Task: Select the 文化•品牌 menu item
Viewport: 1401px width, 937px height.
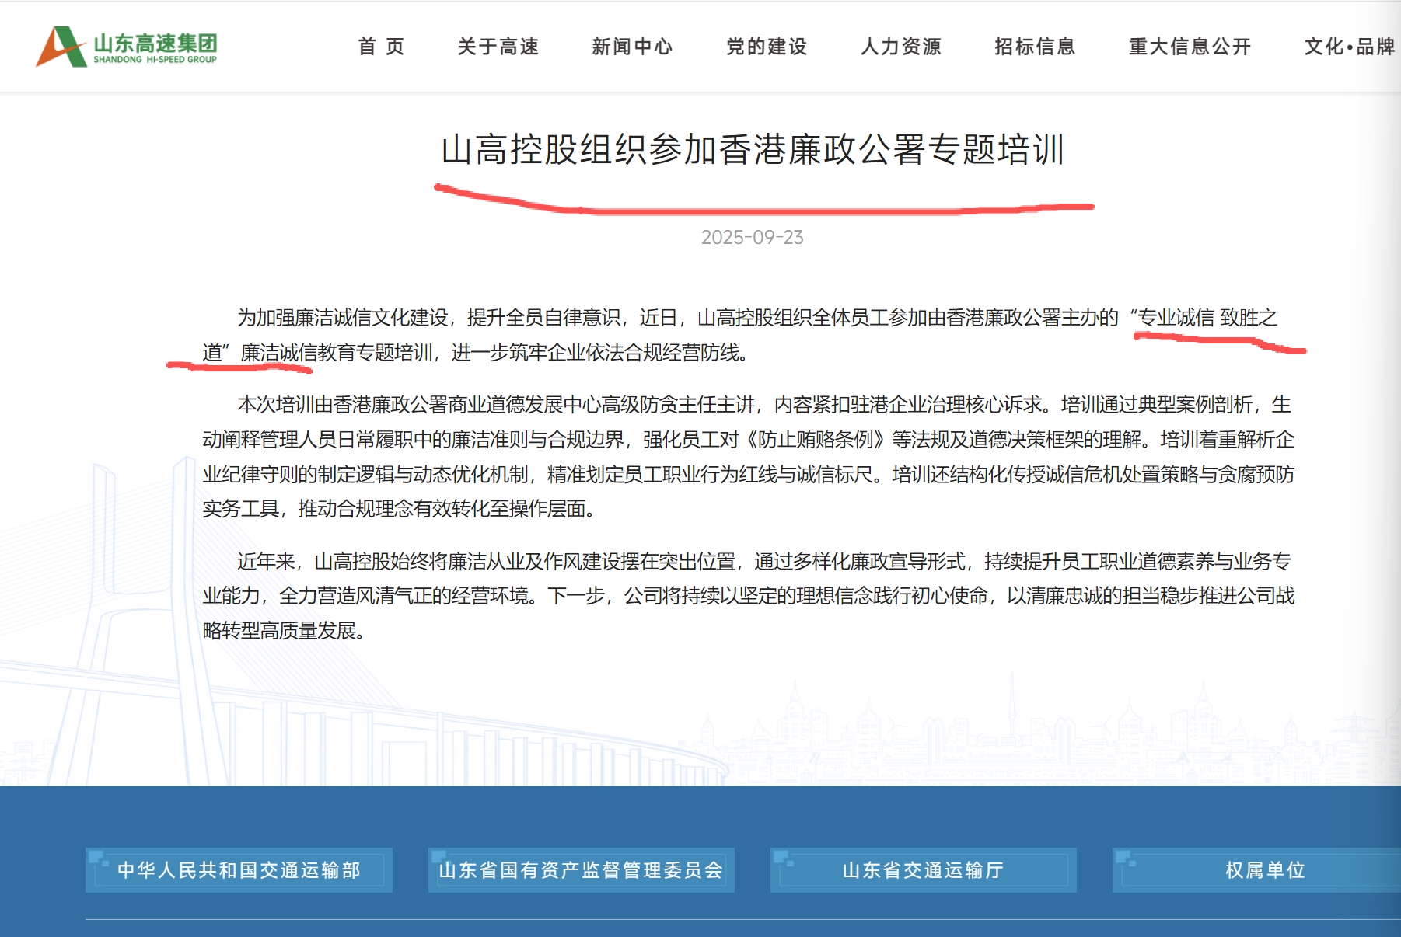Action: (1350, 47)
